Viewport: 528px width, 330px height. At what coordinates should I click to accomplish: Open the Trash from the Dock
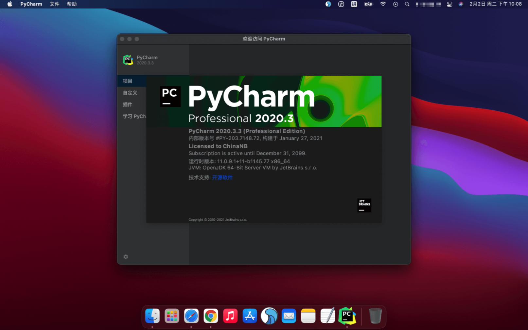(x=375, y=316)
